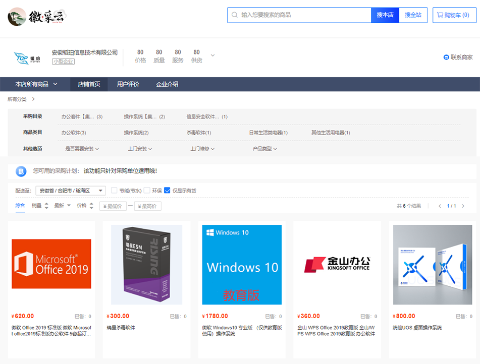Go to next results page arrow

(463, 206)
